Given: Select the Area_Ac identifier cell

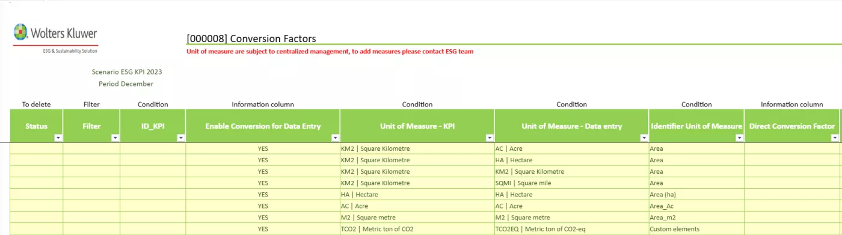Looking at the screenshot, I should [x=696, y=206].
